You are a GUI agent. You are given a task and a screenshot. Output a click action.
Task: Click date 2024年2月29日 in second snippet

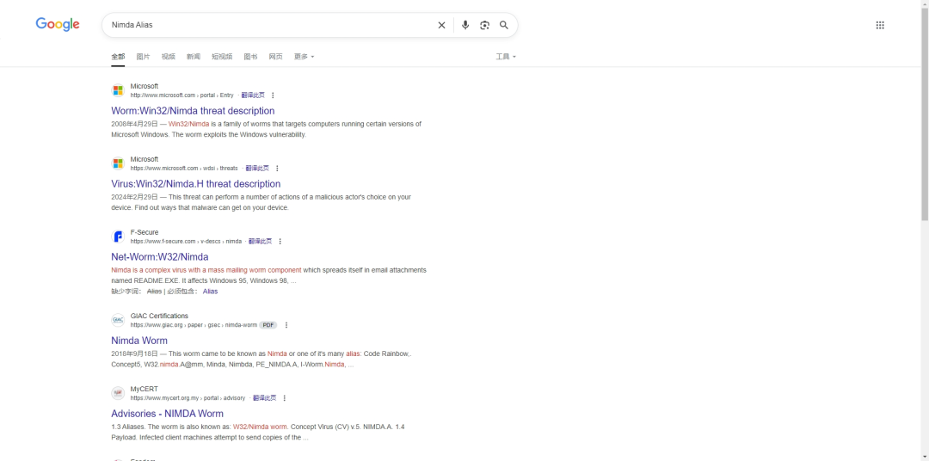[x=134, y=197]
